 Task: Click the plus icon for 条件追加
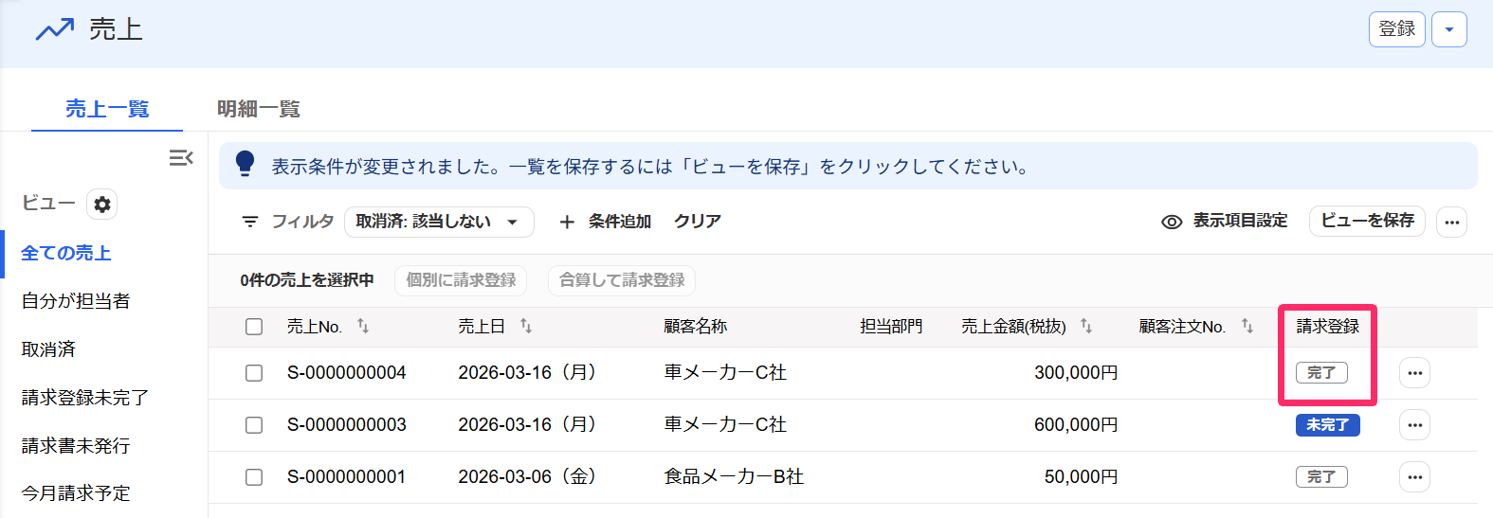tap(567, 222)
